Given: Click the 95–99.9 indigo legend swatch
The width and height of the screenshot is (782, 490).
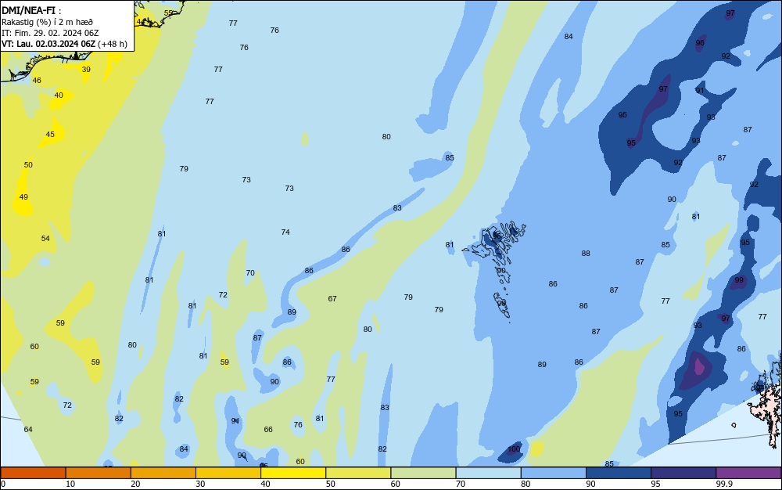Looking at the screenshot, I should coord(683,473).
